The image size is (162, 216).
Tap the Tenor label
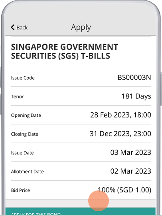click(17, 96)
